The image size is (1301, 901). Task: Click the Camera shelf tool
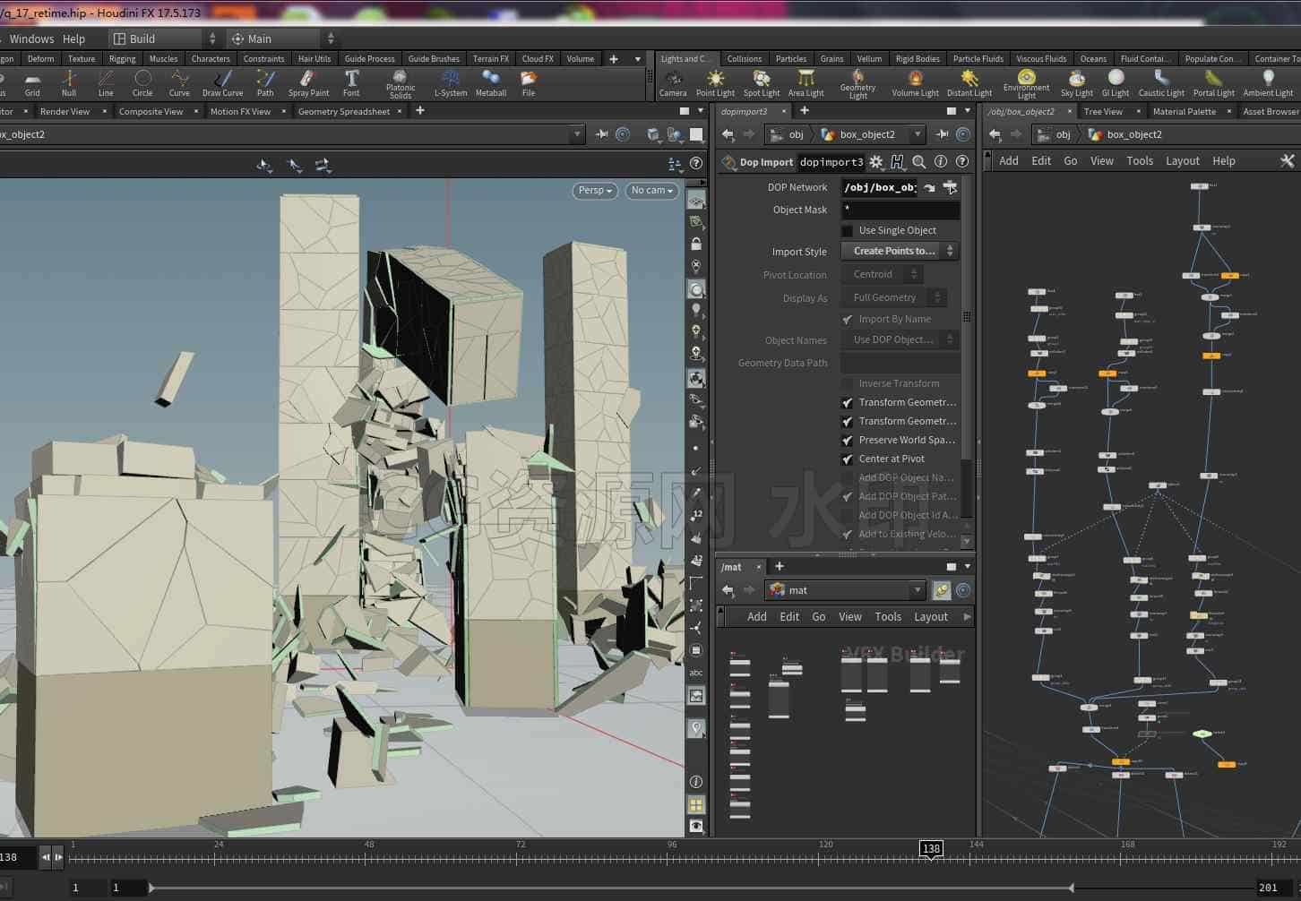(673, 83)
